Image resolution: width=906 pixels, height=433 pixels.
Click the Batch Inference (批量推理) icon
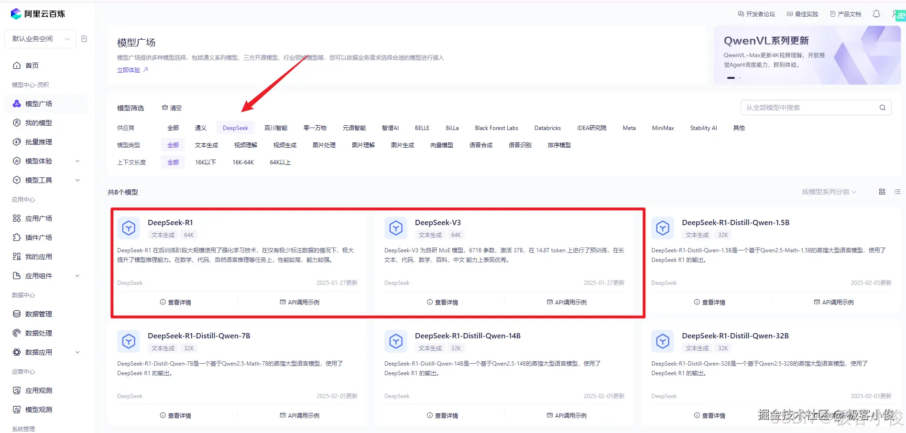[x=17, y=142]
